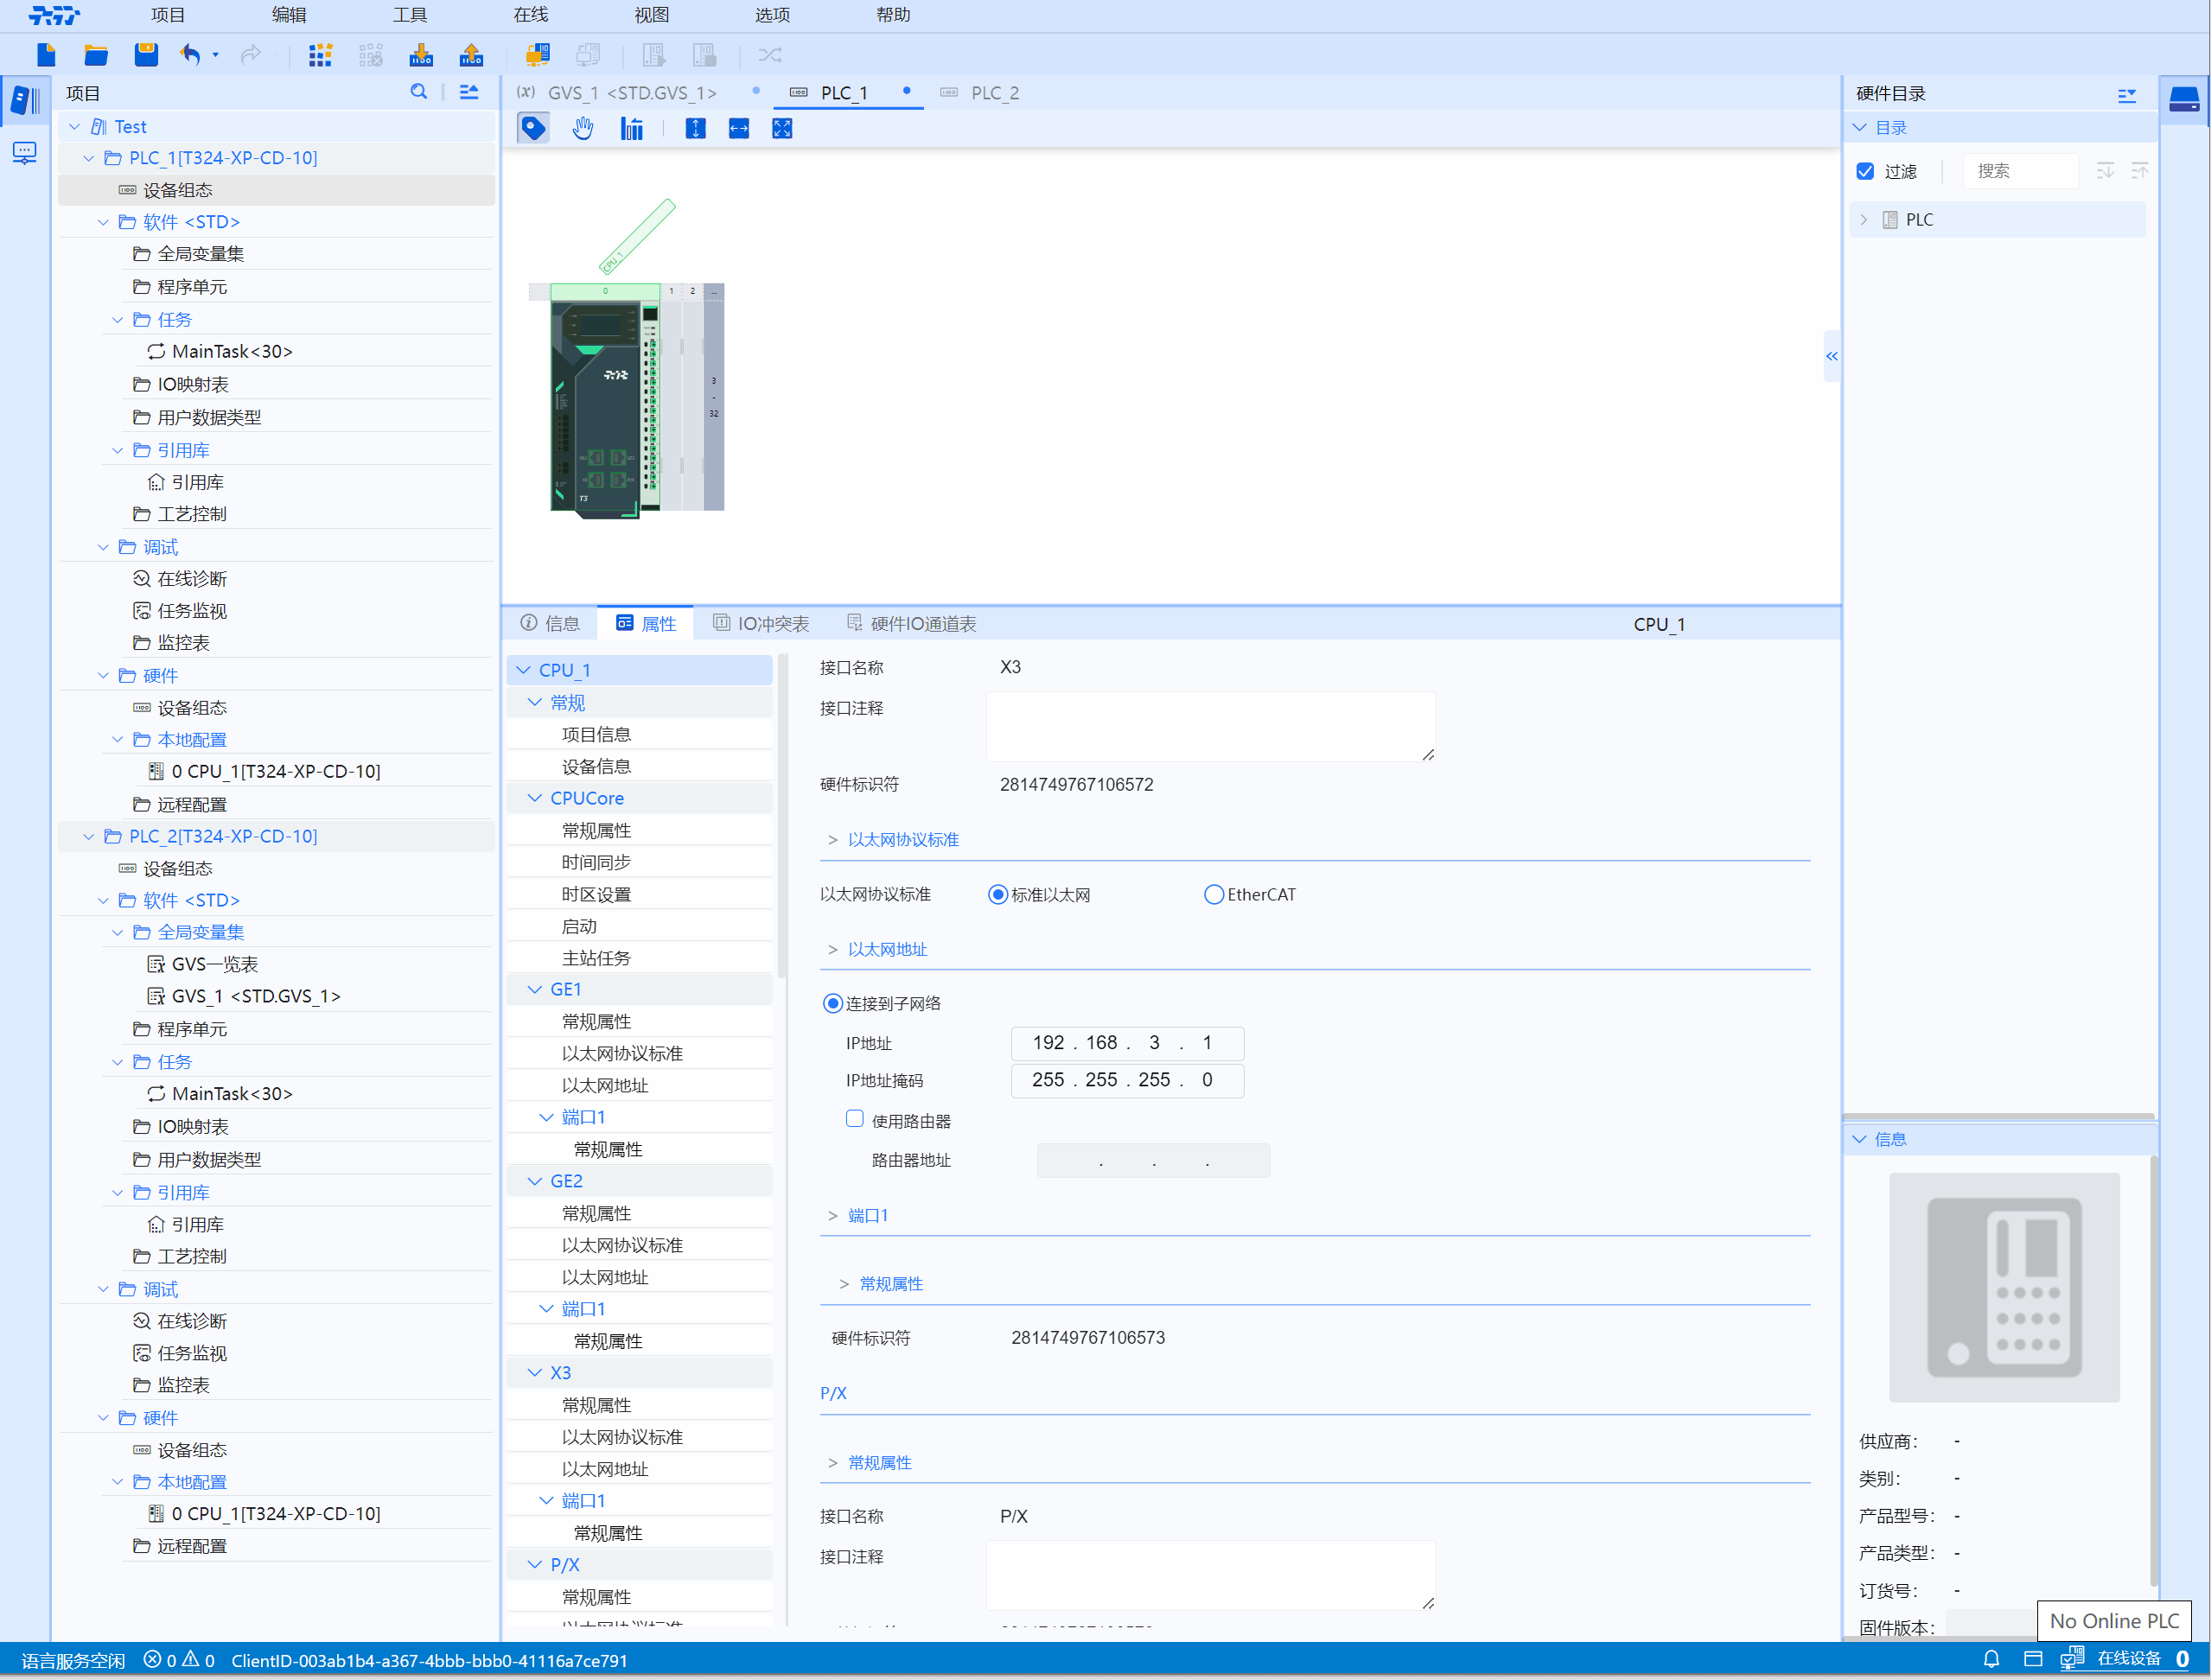The height and width of the screenshot is (1680, 2211).
Task: Click the notification bell in status bar
Action: coord(1991,1659)
